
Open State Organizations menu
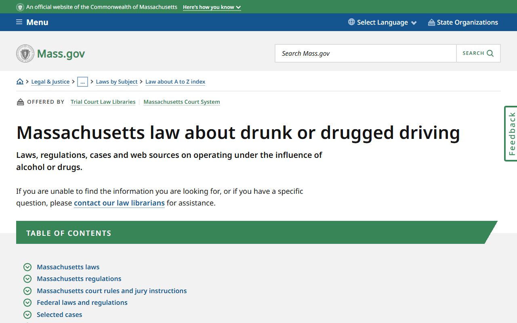coord(463,22)
